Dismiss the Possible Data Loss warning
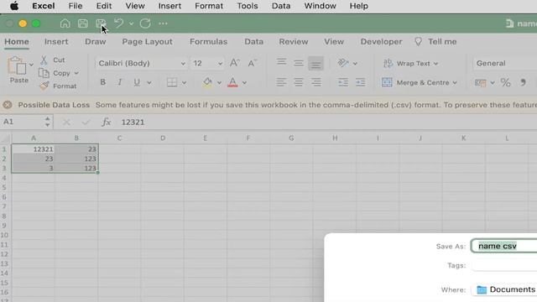 [8, 105]
